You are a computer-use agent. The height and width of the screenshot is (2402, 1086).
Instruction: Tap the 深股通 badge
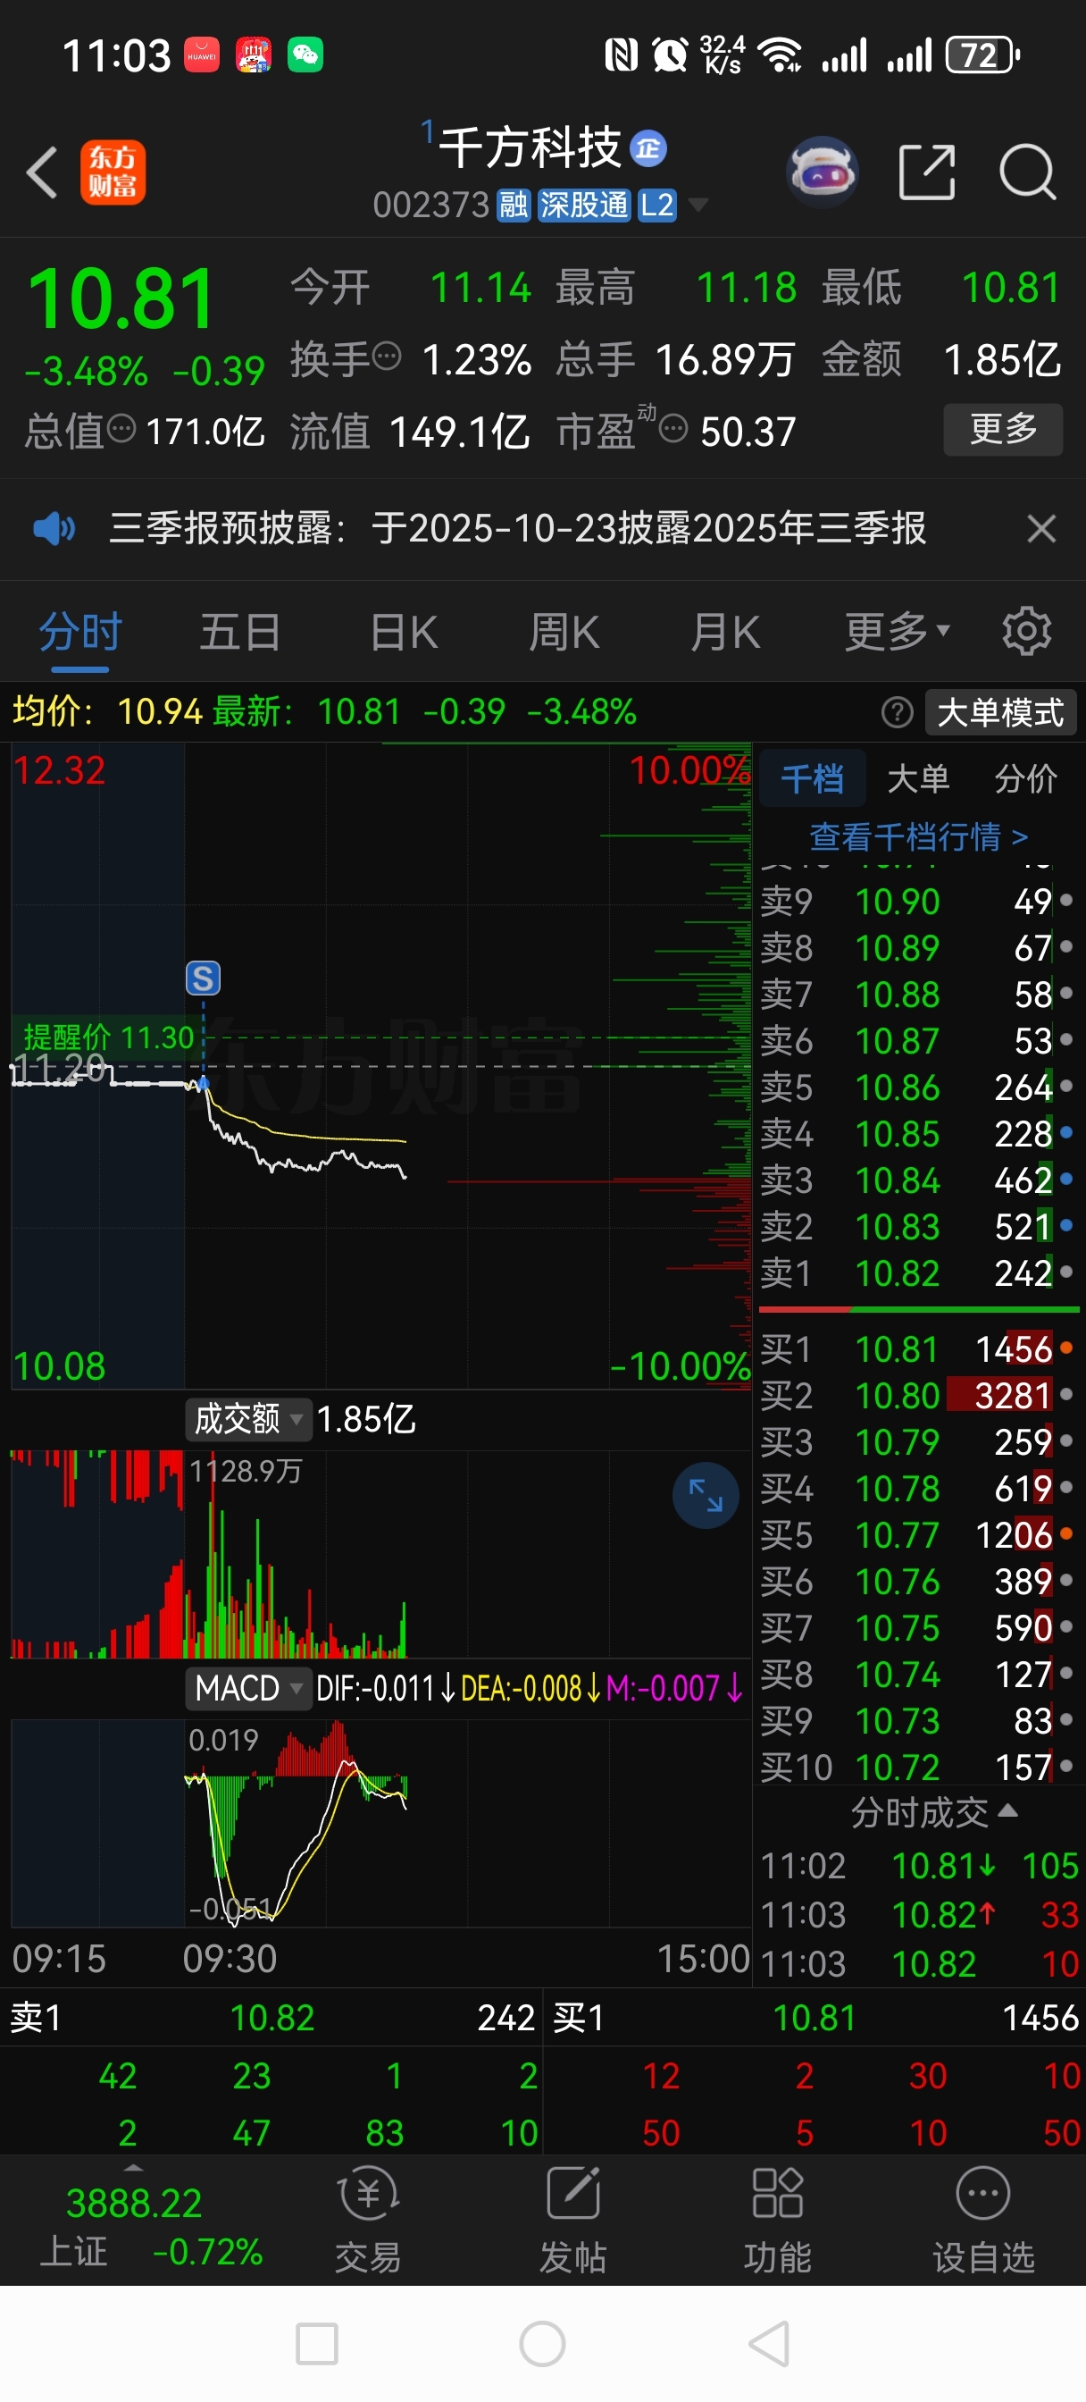tap(584, 206)
